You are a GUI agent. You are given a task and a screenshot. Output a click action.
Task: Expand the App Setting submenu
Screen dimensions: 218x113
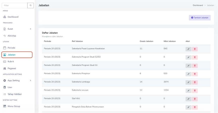(x=31, y=80)
